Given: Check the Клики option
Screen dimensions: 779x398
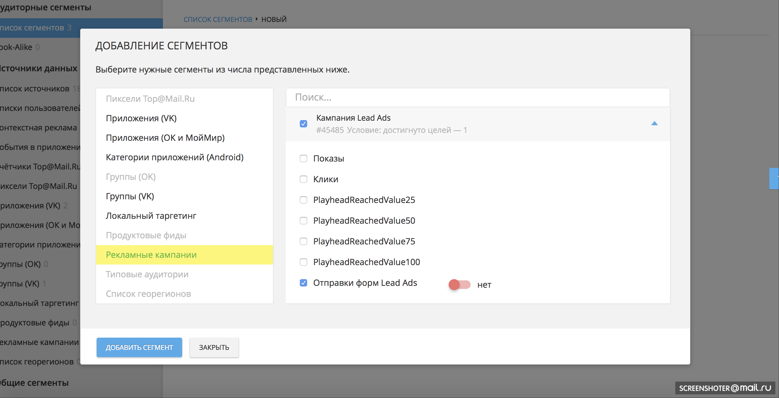Looking at the screenshot, I should 303,179.
